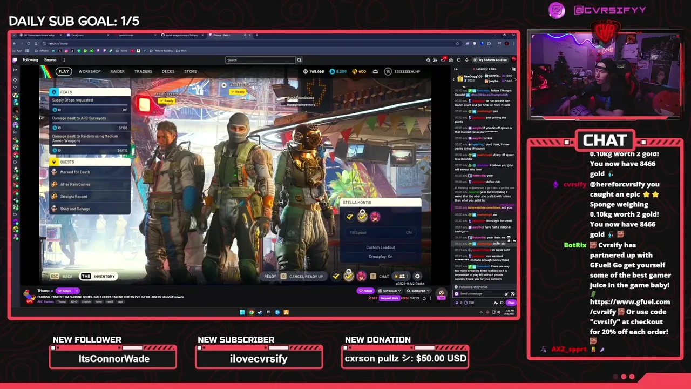
Task: Select RAIDER game menu tab
Action: pos(117,71)
